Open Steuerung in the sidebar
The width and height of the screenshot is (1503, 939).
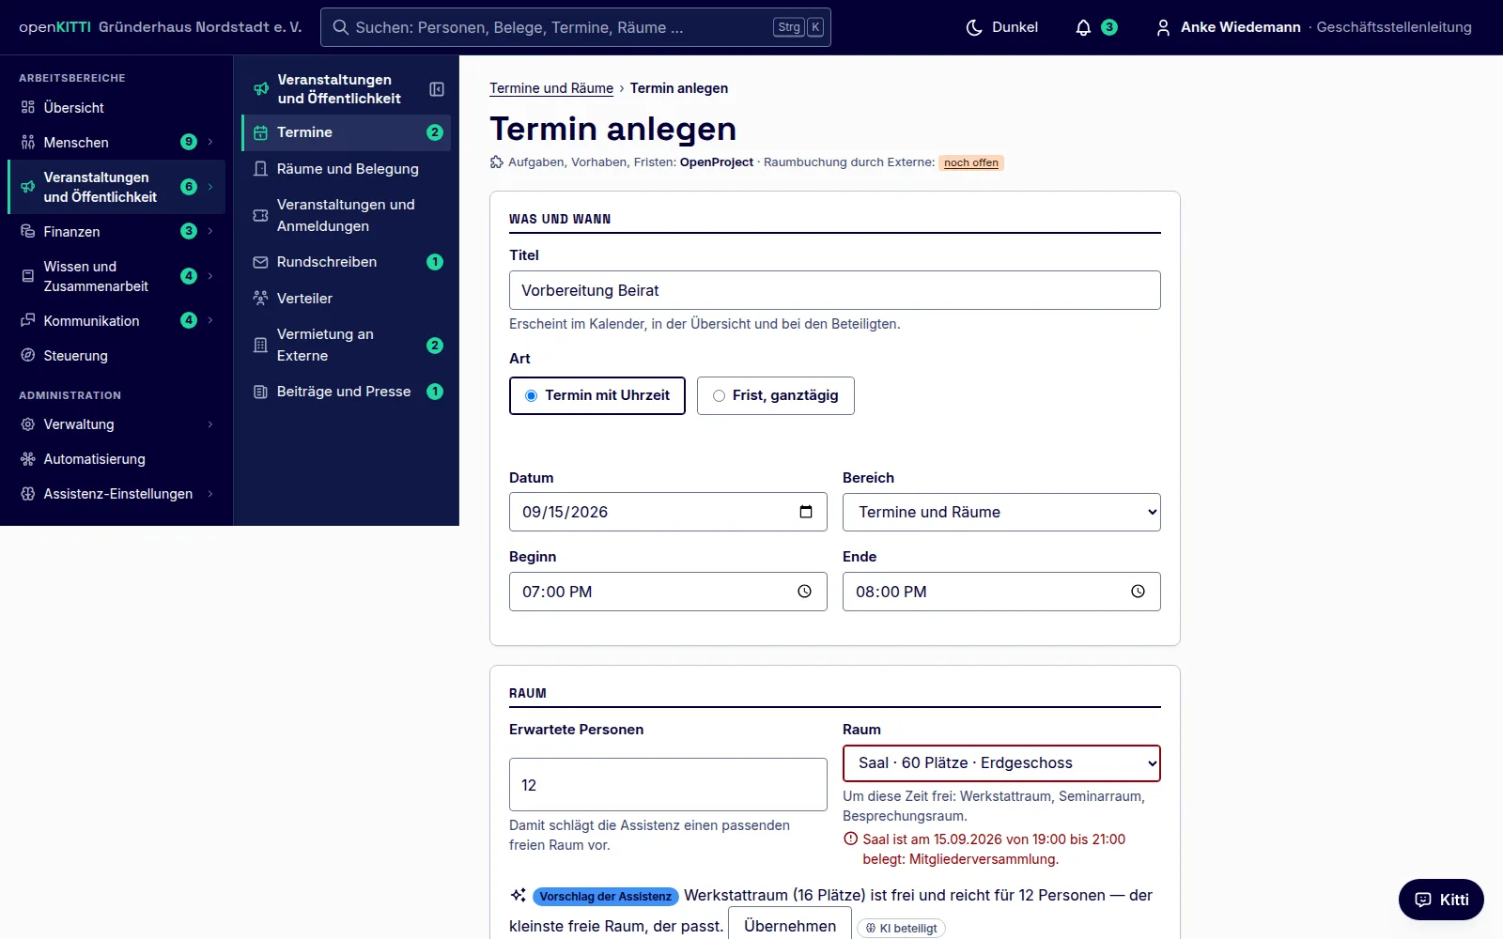(116, 355)
